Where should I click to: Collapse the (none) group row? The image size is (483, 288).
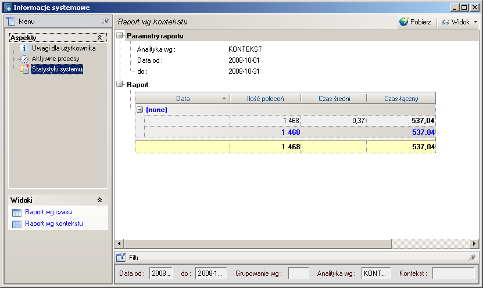click(140, 110)
